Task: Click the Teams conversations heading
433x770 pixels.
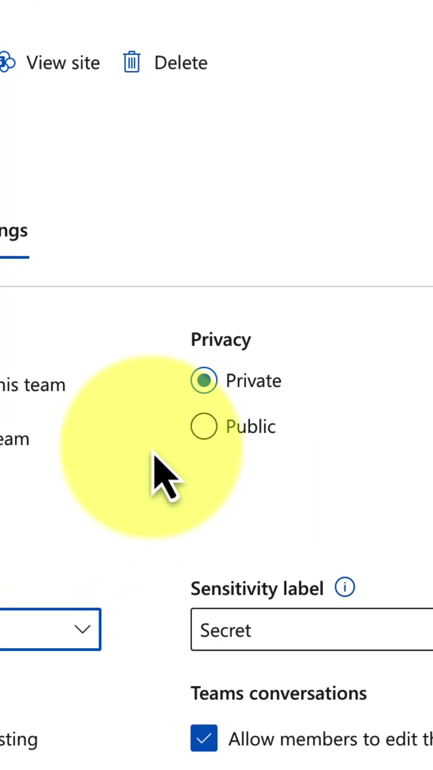Action: pyautogui.click(x=279, y=693)
